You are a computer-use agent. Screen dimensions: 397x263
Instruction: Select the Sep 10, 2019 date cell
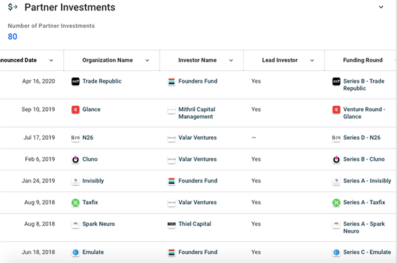click(x=38, y=110)
